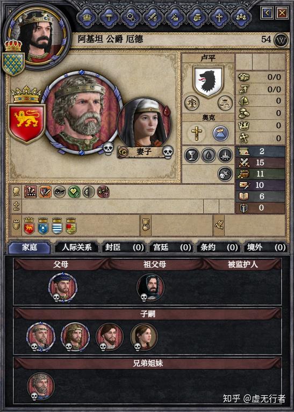Click the cross religion icon in top bar
294x412 pixels.
click(219, 17)
